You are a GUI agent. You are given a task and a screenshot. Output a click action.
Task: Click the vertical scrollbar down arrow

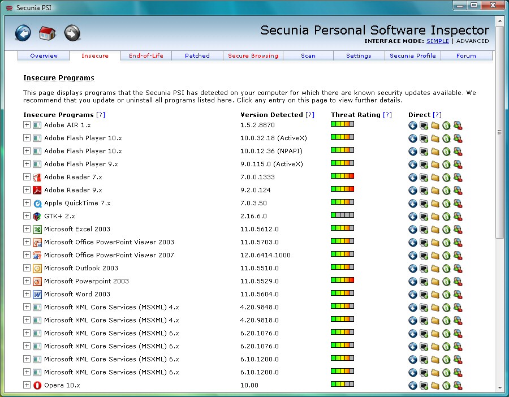point(499,387)
